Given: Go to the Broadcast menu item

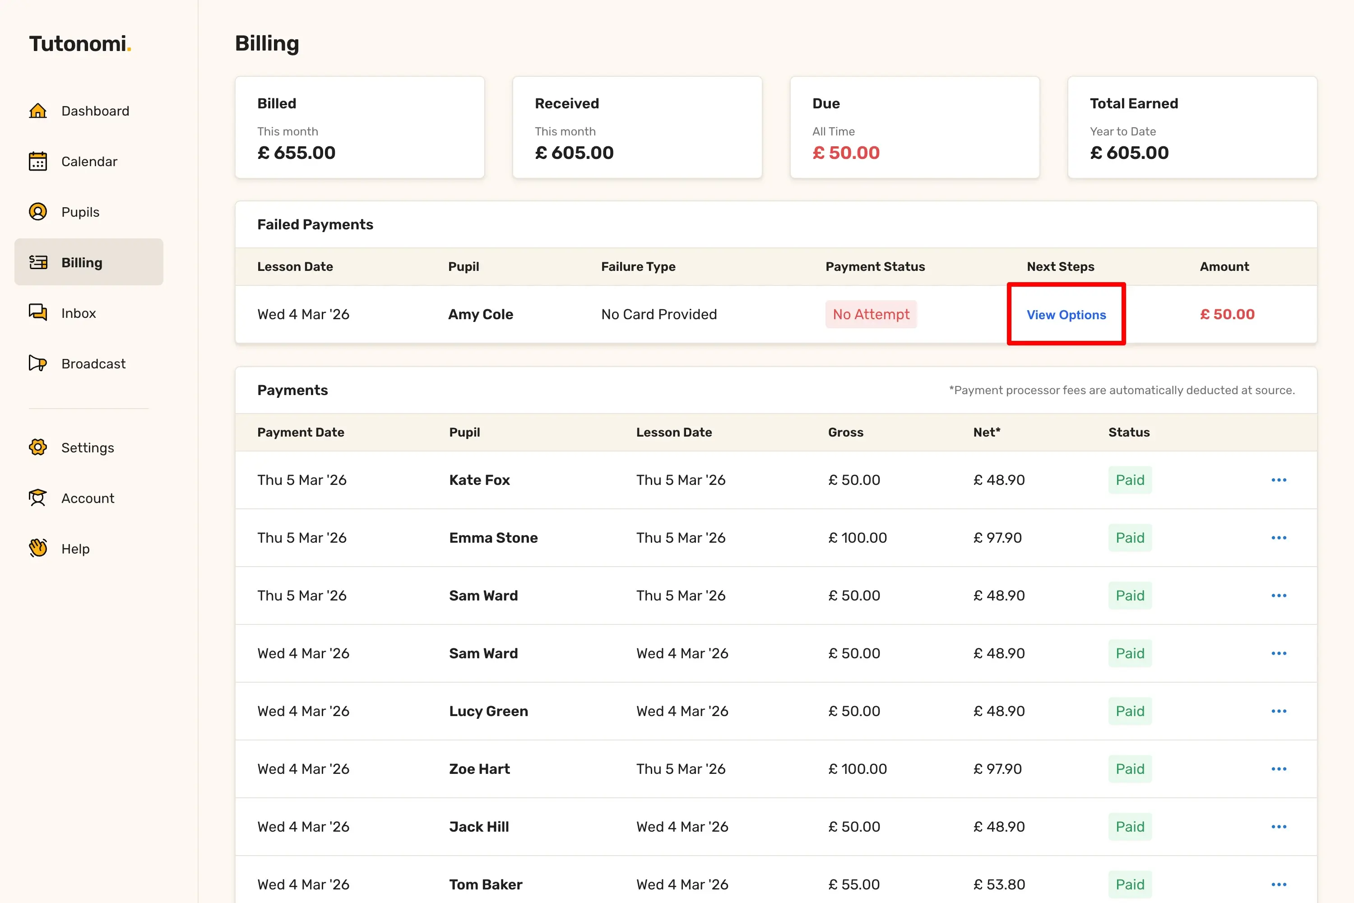Looking at the screenshot, I should point(93,363).
